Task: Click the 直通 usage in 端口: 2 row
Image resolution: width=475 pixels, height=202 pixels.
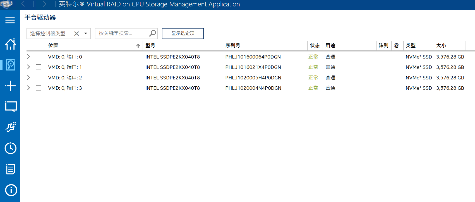Action: click(330, 78)
